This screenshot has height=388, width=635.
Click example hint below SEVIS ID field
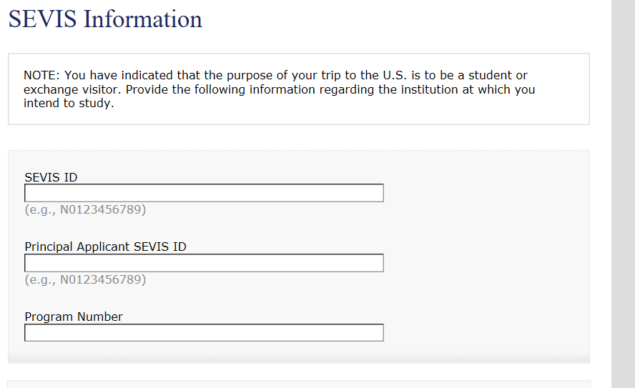pos(85,210)
